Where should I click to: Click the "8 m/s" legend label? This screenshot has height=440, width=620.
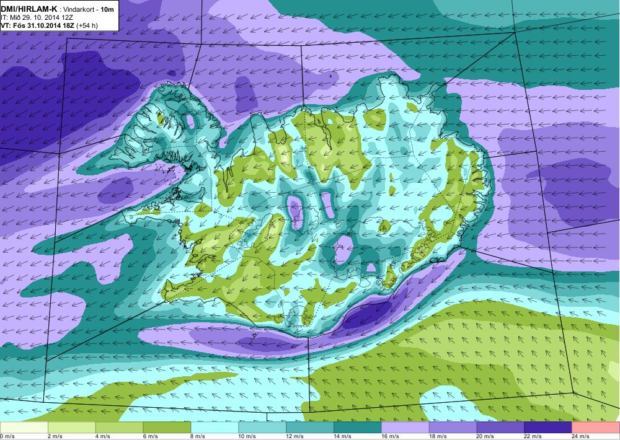point(198,436)
